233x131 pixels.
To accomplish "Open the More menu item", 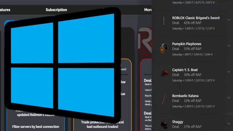I will pos(148,10).
